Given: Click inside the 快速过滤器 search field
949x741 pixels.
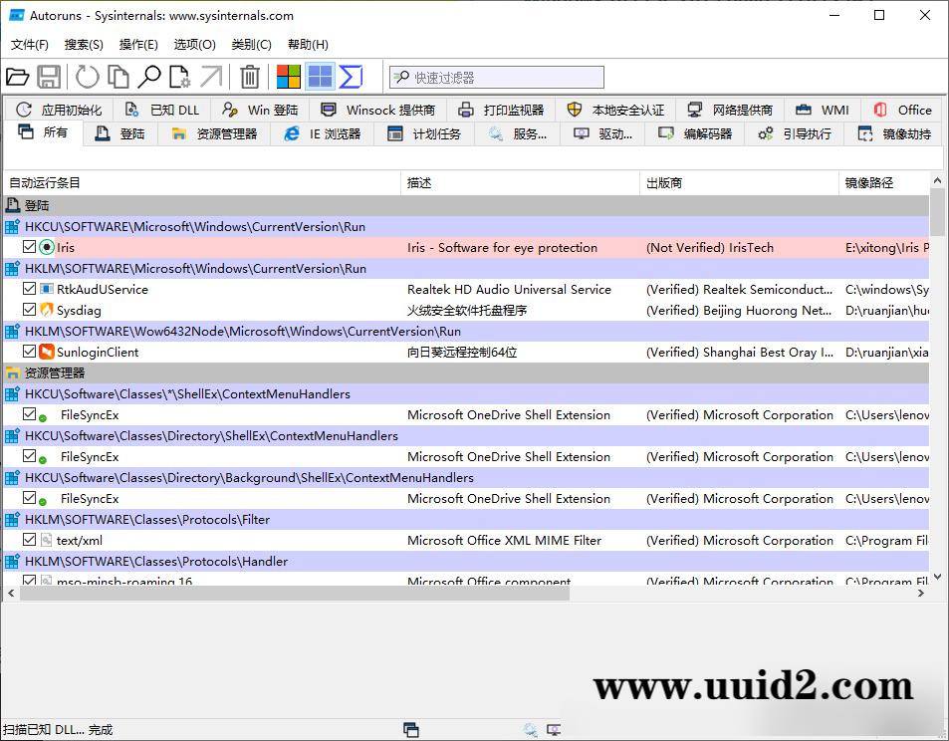Looking at the screenshot, I should (498, 76).
